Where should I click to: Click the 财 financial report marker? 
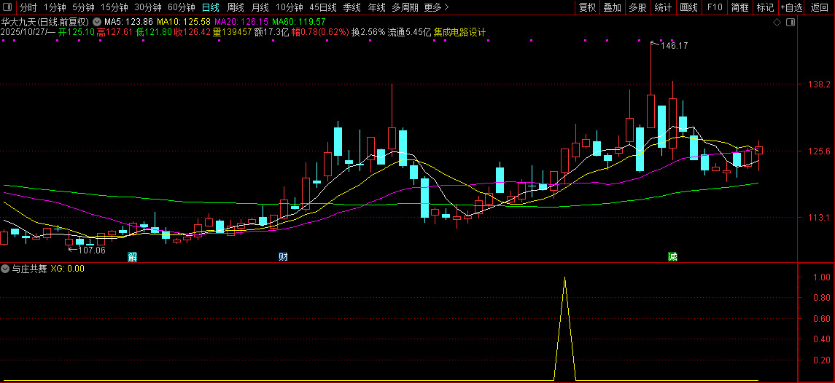pyautogui.click(x=283, y=256)
